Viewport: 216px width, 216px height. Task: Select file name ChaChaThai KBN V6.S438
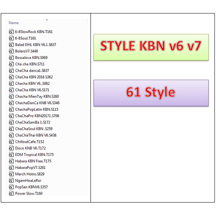[x=36, y=135]
